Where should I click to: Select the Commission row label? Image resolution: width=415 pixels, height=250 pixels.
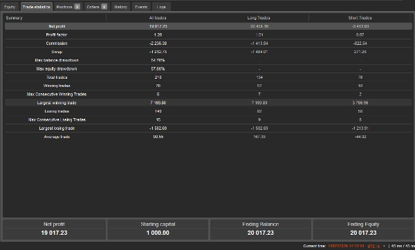click(57, 43)
